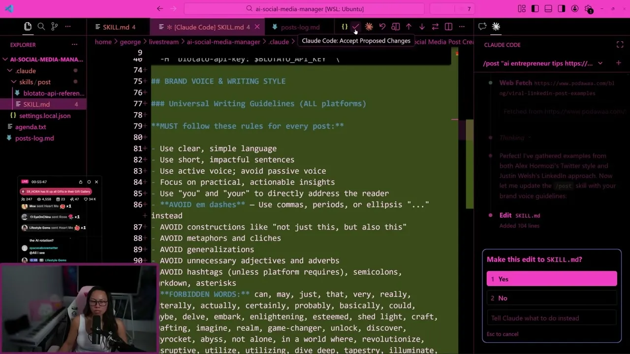The height and width of the screenshot is (354, 630).
Task: Start a new Claude Code conversation plus icon
Action: [x=619, y=63]
